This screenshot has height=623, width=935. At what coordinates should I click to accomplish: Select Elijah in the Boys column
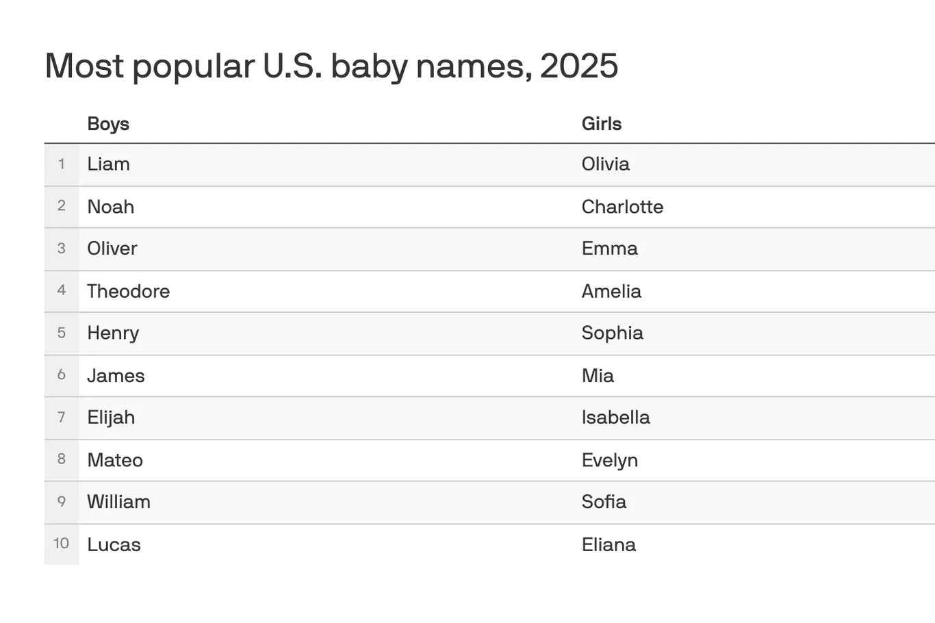point(111,418)
